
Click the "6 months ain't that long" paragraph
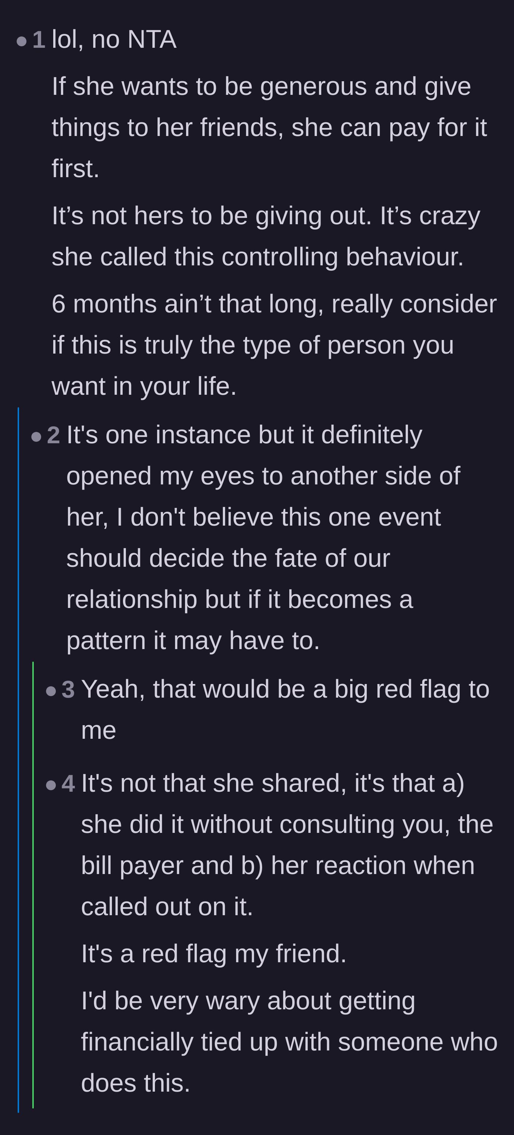pyautogui.click(x=274, y=345)
